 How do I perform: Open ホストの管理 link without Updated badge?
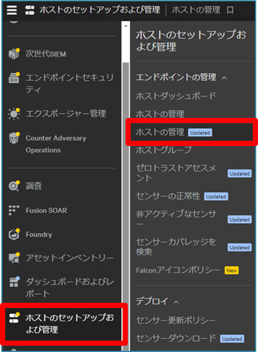click(160, 114)
